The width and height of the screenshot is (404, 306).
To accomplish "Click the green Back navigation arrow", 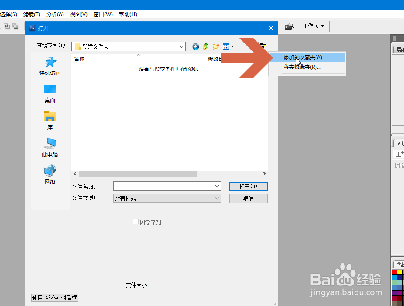I will pos(195,46).
